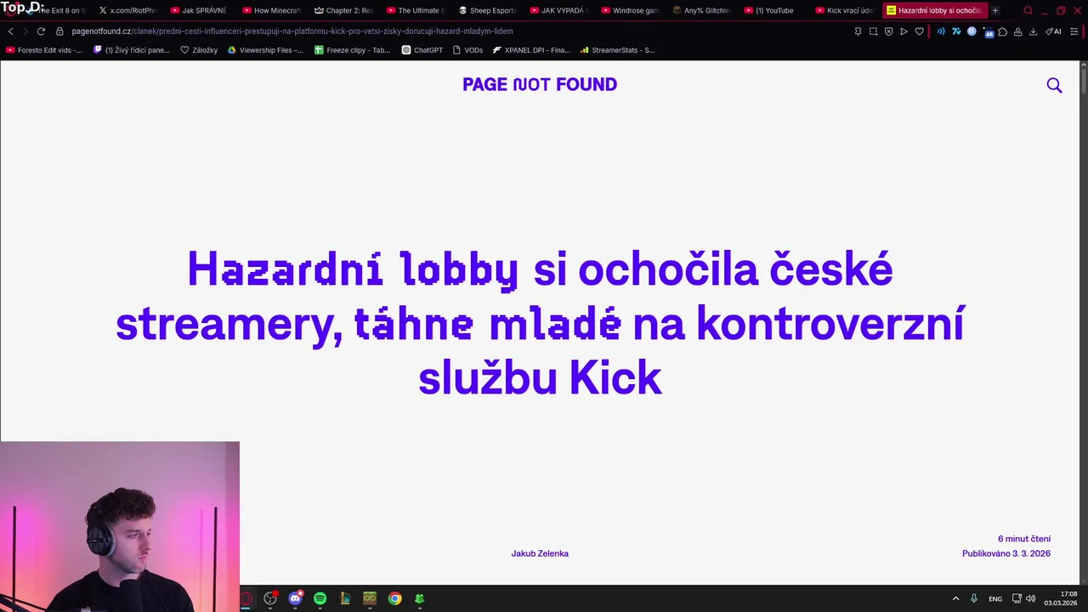Open Opera GX in the taskbar

click(x=246, y=598)
